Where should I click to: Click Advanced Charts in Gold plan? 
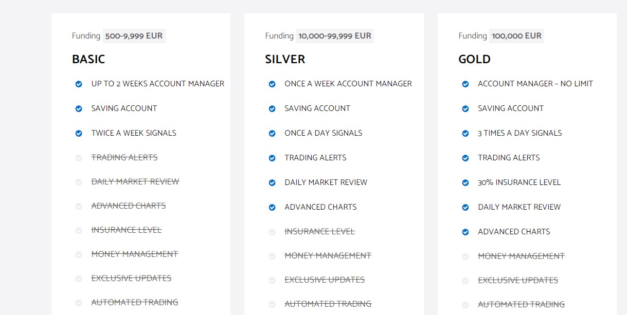(x=514, y=232)
